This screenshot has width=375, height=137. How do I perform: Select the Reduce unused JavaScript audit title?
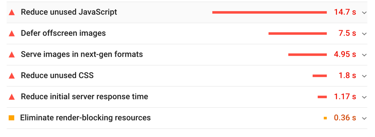pyautogui.click(x=69, y=12)
